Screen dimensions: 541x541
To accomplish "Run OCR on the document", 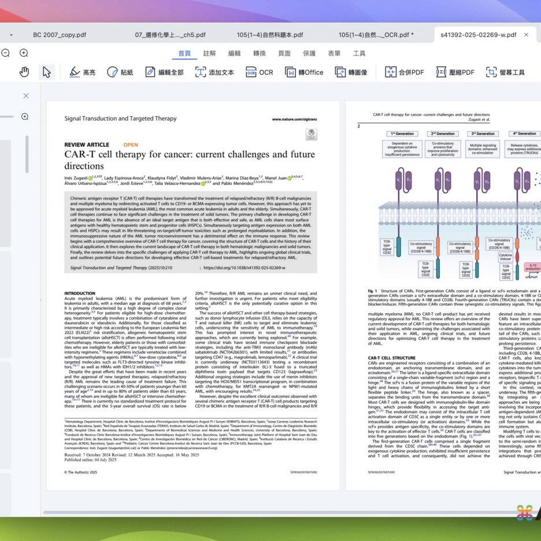I will click(x=259, y=72).
